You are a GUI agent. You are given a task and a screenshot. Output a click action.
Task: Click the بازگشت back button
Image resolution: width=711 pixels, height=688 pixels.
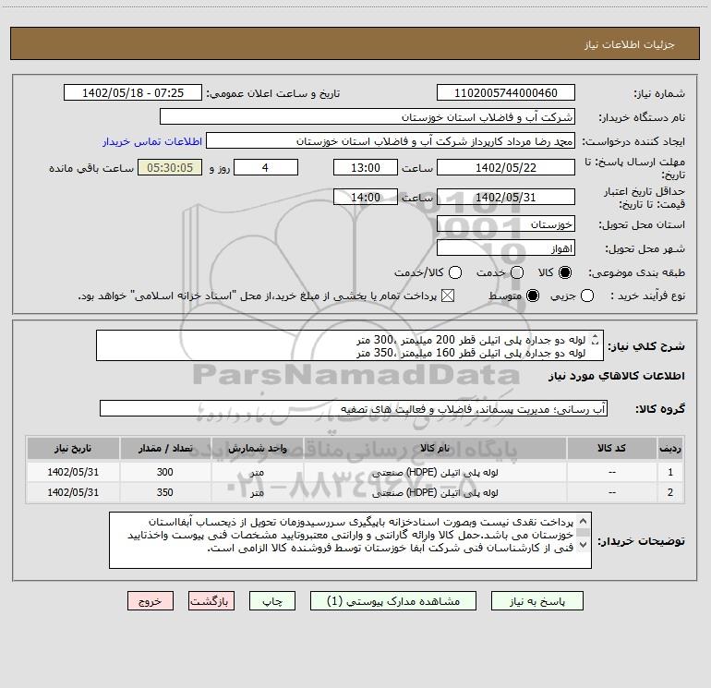click(211, 601)
